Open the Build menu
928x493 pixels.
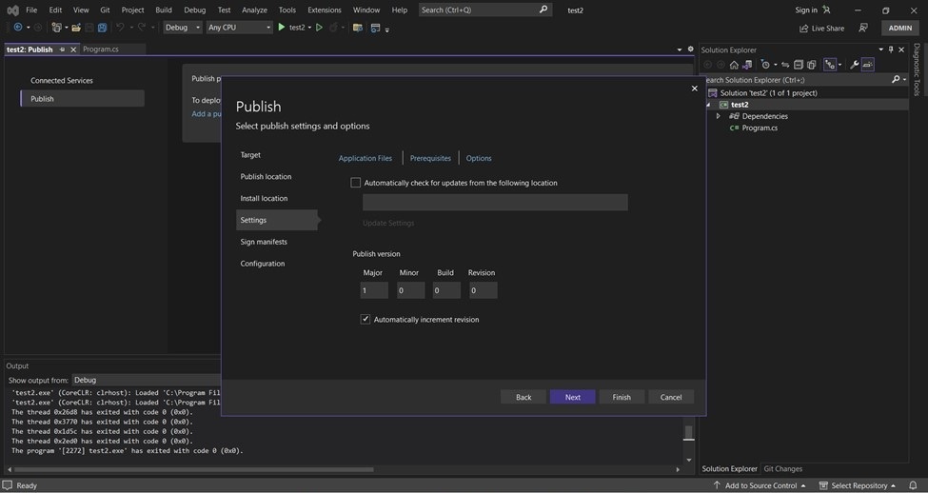(164, 10)
